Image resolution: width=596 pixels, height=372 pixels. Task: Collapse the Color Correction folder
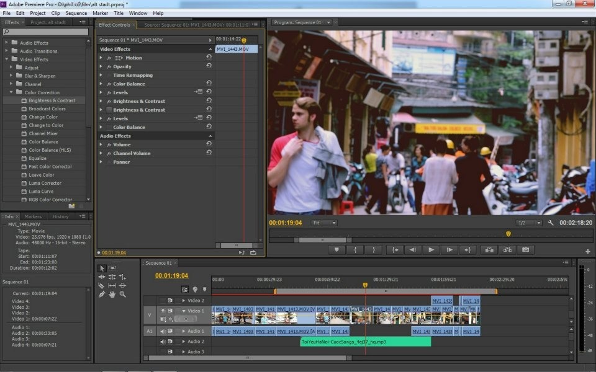[x=11, y=92]
